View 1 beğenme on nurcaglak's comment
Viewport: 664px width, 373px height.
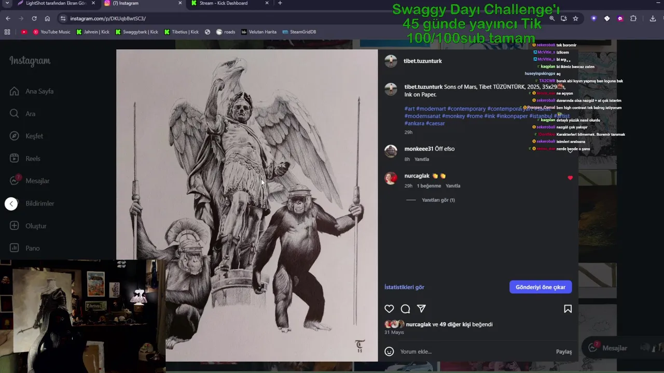(x=429, y=185)
